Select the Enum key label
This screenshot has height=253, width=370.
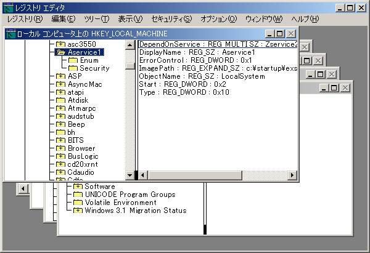click(89, 60)
